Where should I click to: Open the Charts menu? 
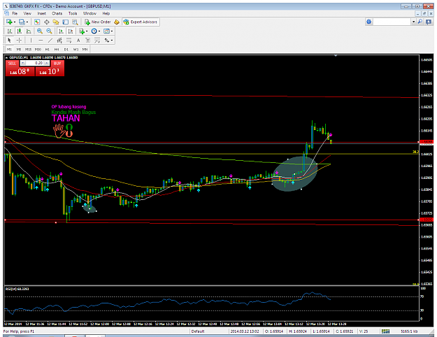[57, 13]
